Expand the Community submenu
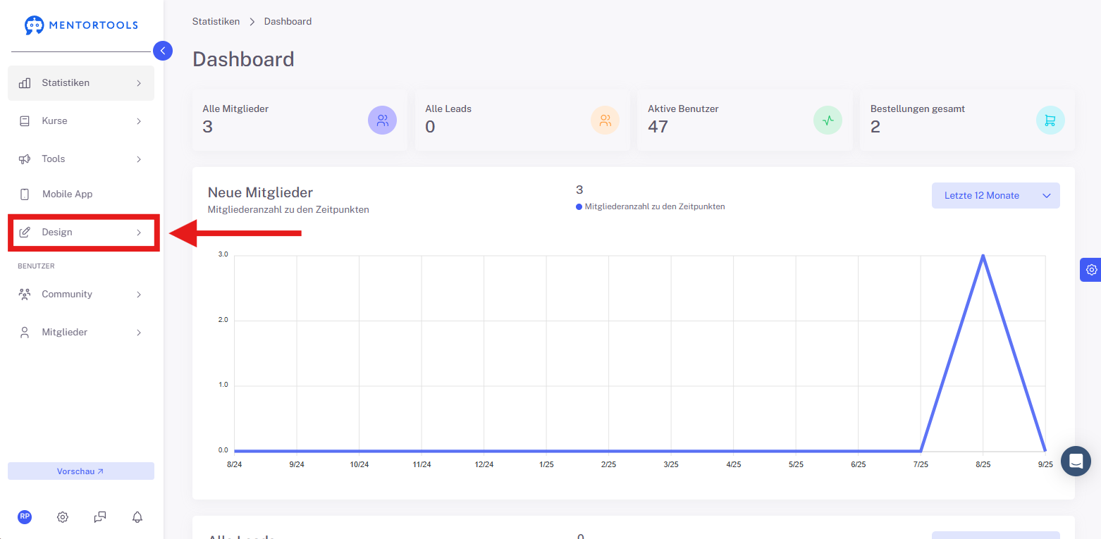Image resolution: width=1101 pixels, height=539 pixels. [81, 295]
